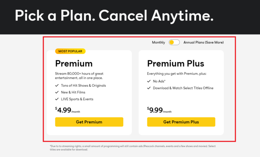Click the MOST POPULAR badge
260x157 pixels.
click(70, 51)
